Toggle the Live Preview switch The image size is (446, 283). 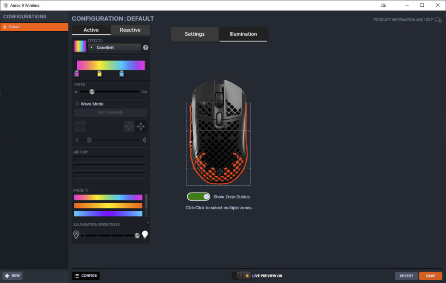[241, 275]
